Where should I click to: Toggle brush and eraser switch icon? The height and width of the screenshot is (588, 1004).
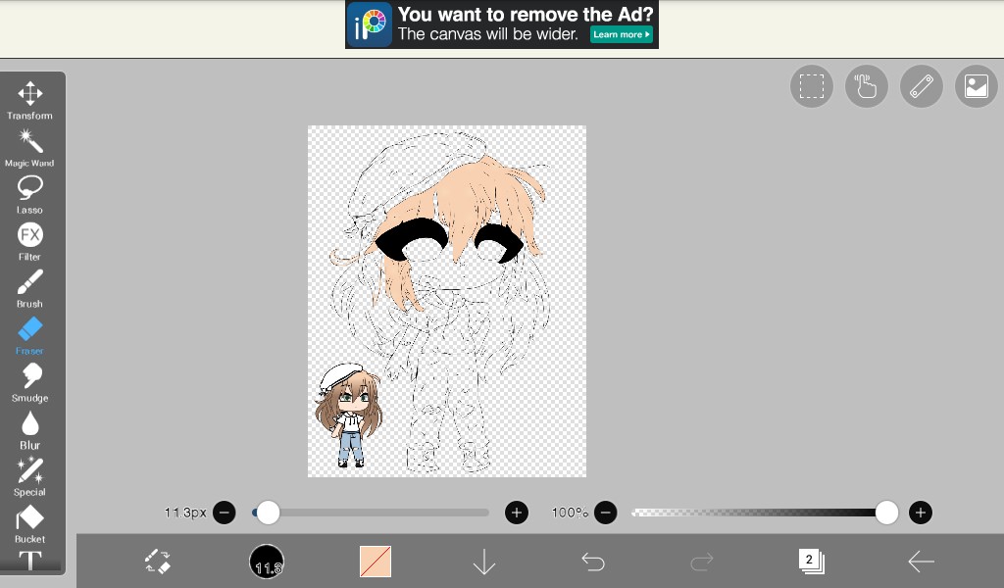(x=158, y=562)
